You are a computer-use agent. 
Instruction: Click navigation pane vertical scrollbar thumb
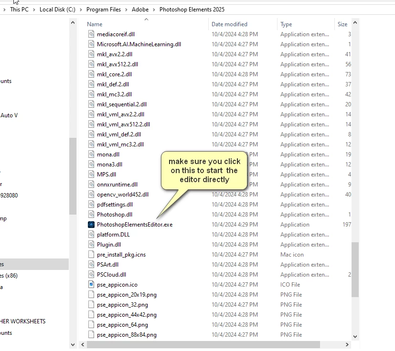pos(73,176)
